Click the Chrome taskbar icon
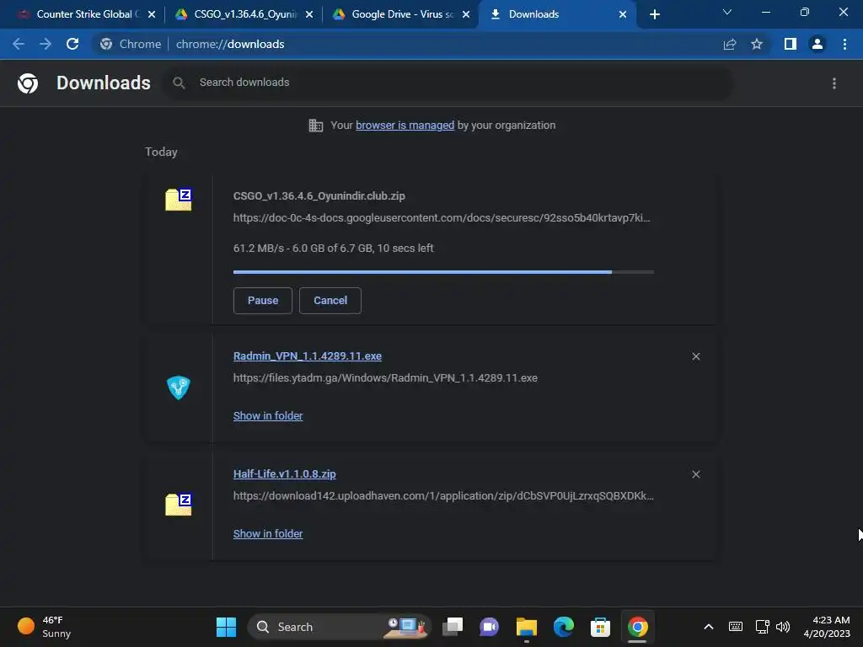Image resolution: width=863 pixels, height=647 pixels. click(x=637, y=627)
